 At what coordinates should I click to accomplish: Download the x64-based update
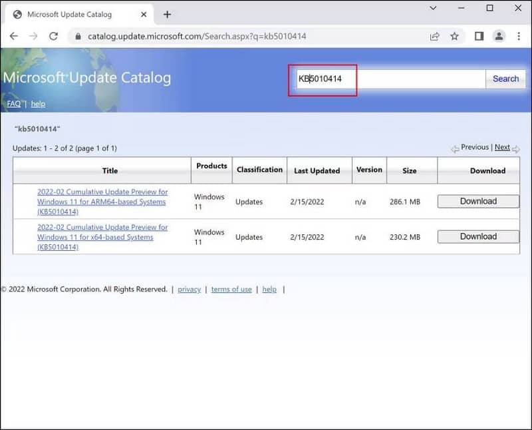478,236
